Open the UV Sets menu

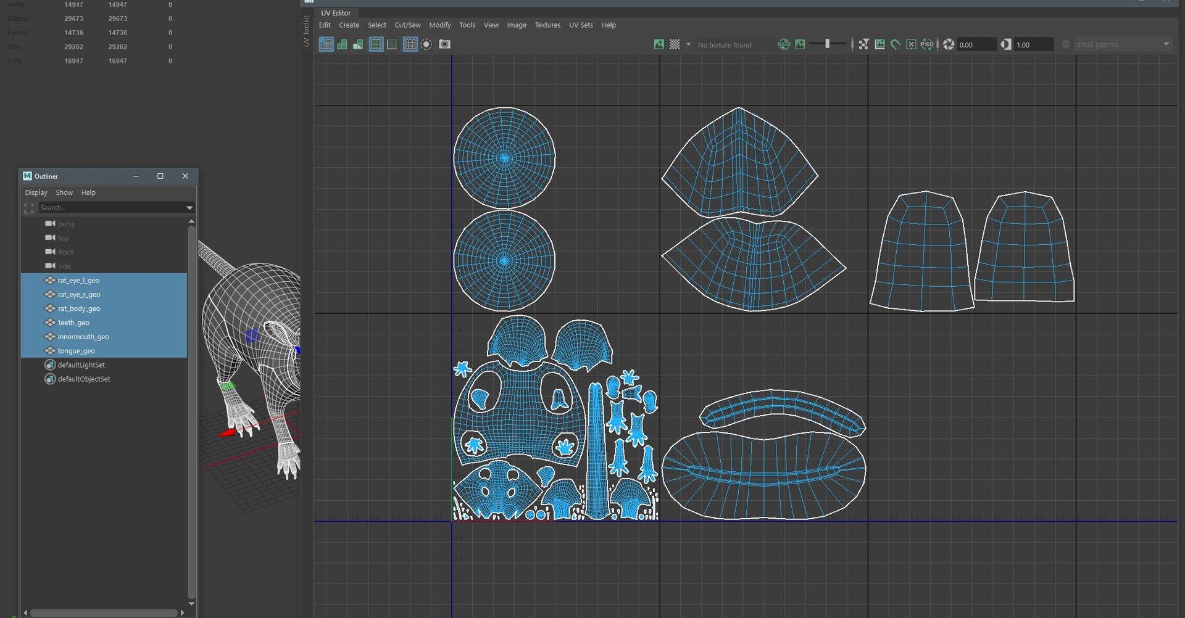[581, 25]
